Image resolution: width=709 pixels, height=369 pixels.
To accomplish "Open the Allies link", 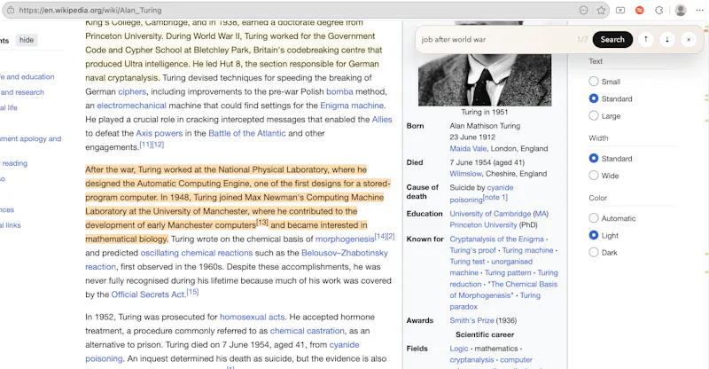I will point(382,120).
